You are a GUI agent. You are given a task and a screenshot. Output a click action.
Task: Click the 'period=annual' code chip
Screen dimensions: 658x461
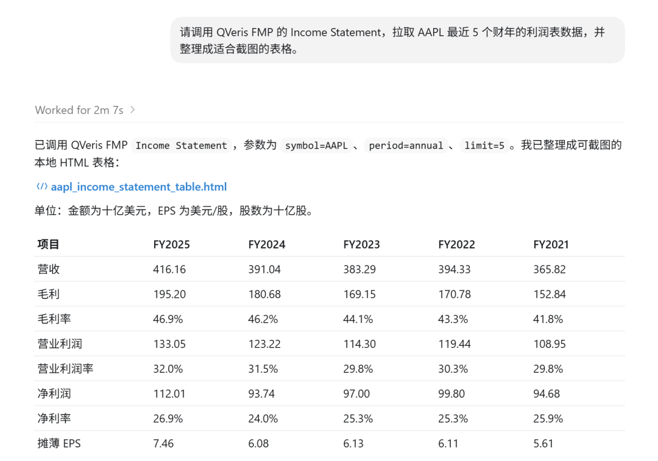click(406, 146)
